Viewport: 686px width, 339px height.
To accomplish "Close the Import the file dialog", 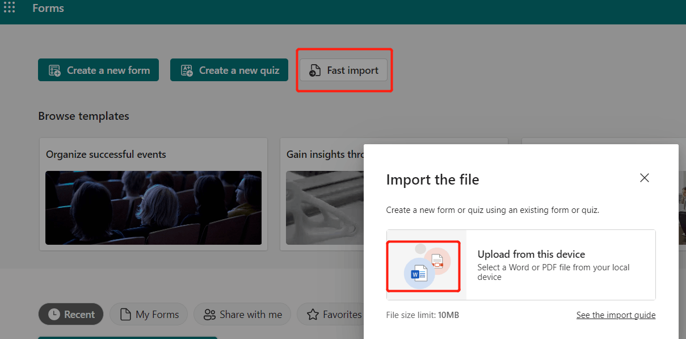I will [x=644, y=178].
